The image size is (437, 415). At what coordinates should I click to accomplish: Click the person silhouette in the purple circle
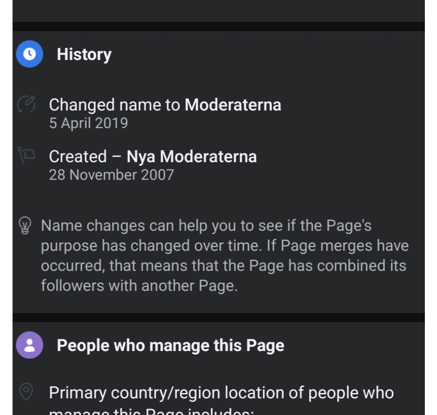coord(29,345)
